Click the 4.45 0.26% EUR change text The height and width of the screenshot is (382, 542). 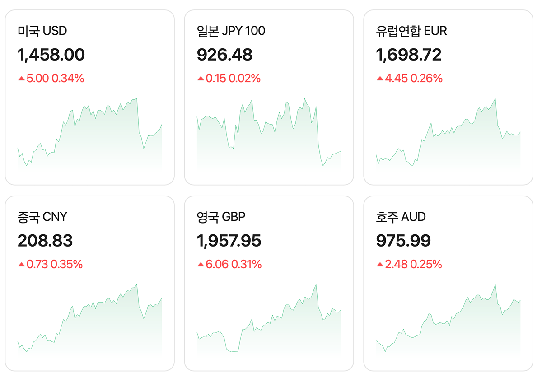pyautogui.click(x=414, y=79)
